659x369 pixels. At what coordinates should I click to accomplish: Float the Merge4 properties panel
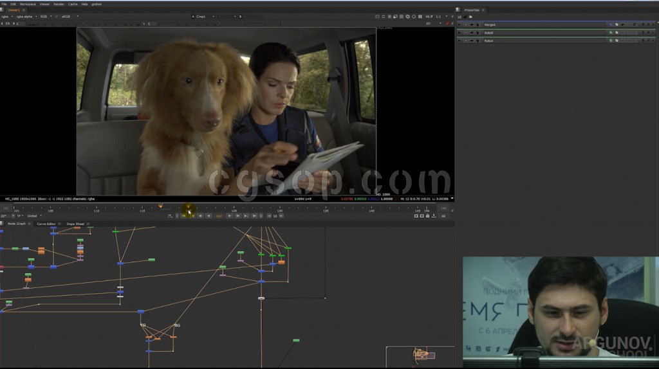[649, 25]
